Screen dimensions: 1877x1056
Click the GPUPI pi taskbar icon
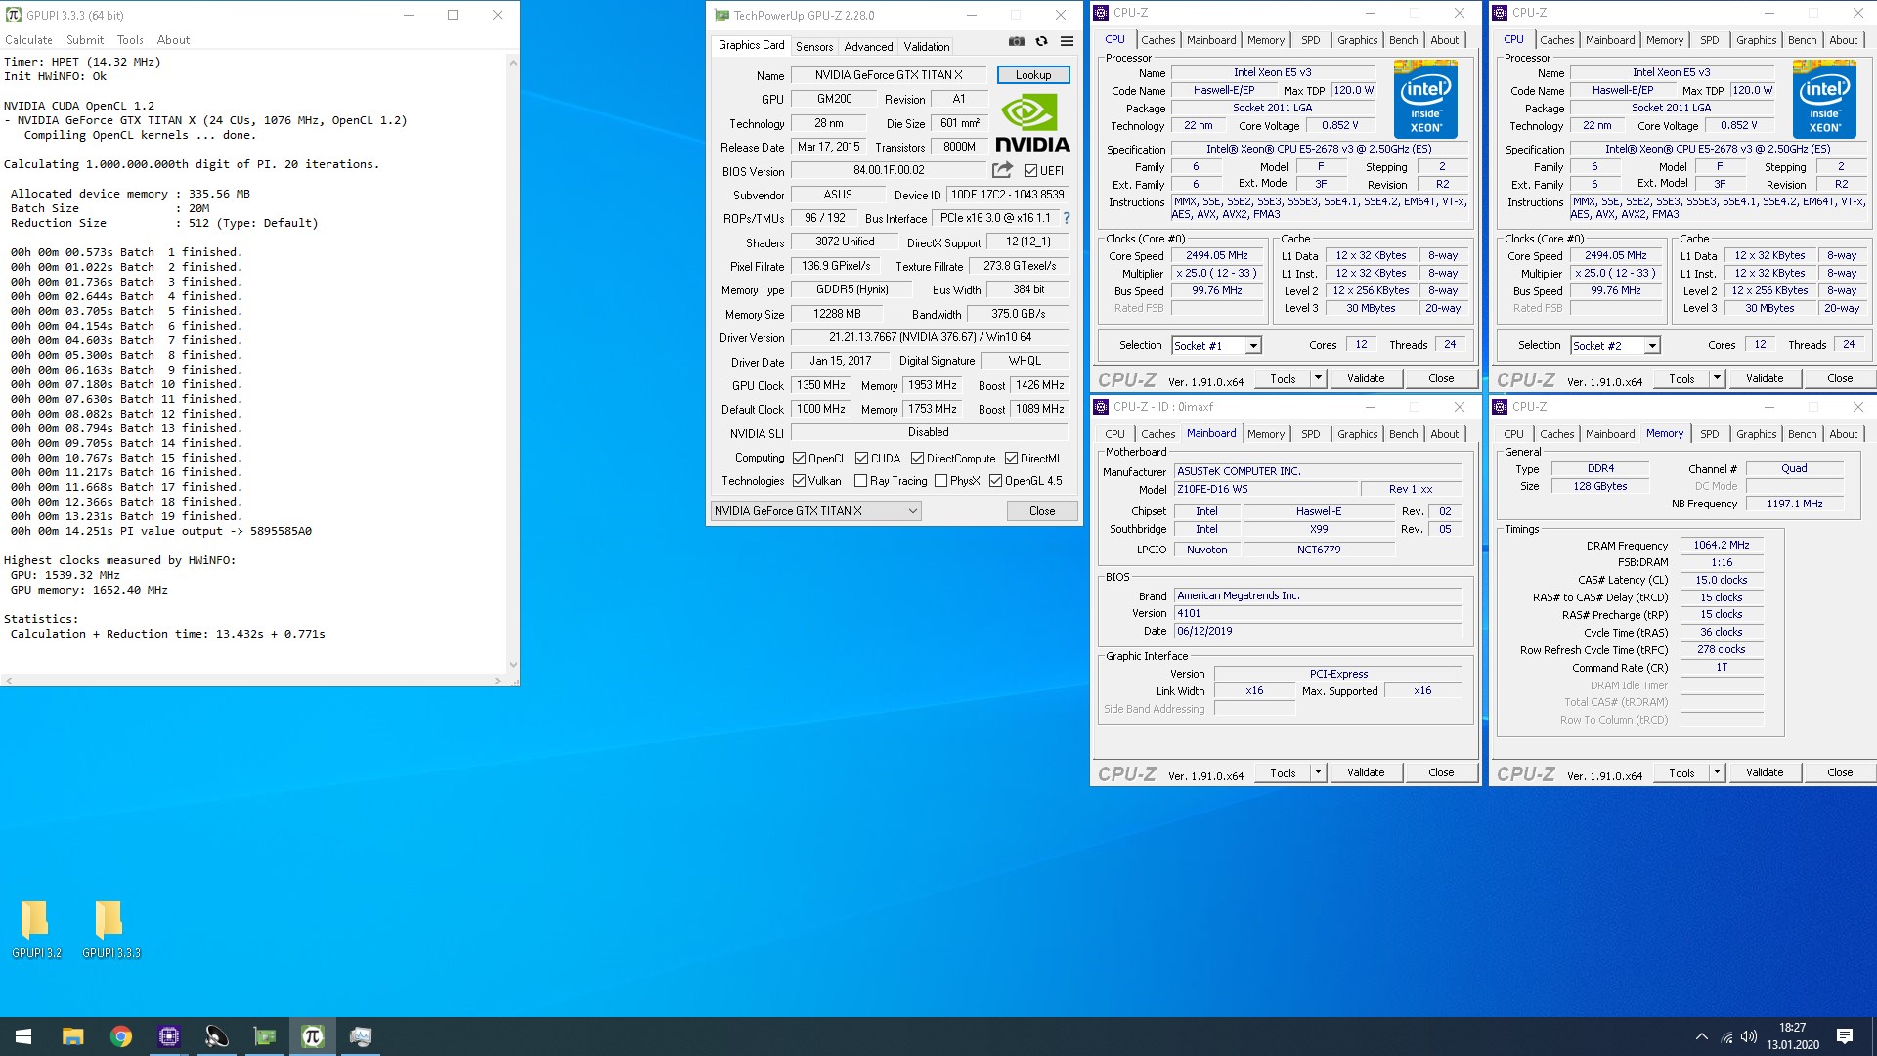[312, 1036]
